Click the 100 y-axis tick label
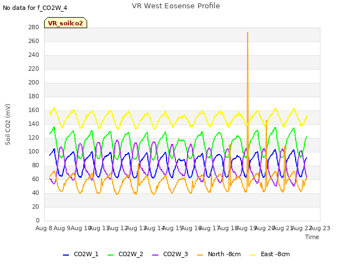The image size is (353, 265). click(x=34, y=151)
